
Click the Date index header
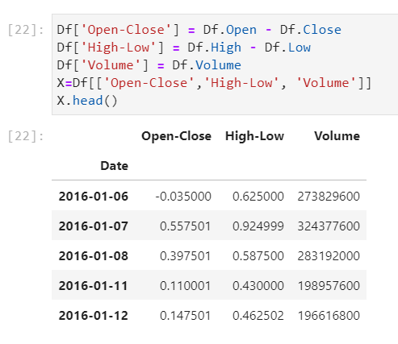(x=115, y=166)
